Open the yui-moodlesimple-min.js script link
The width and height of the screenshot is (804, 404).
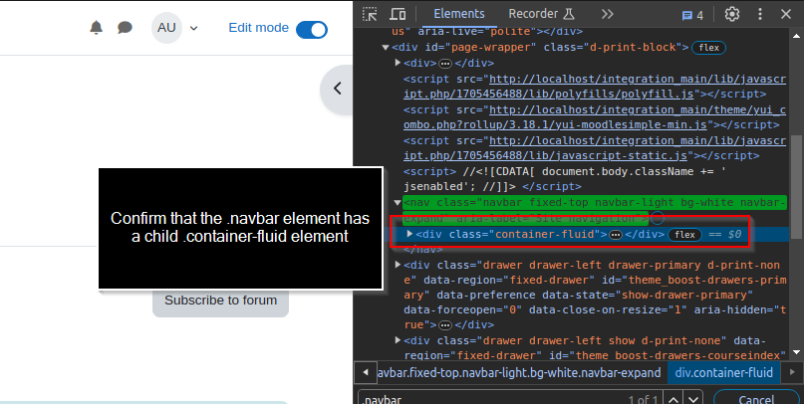click(595, 117)
